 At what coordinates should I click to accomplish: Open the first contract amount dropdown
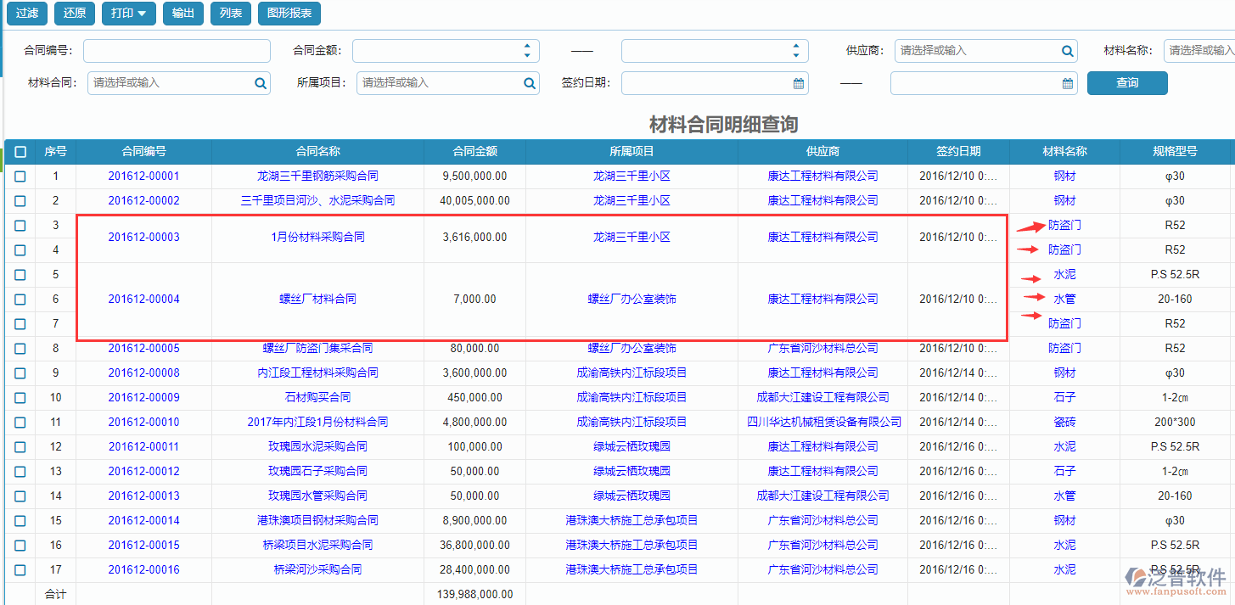pyautogui.click(x=525, y=51)
